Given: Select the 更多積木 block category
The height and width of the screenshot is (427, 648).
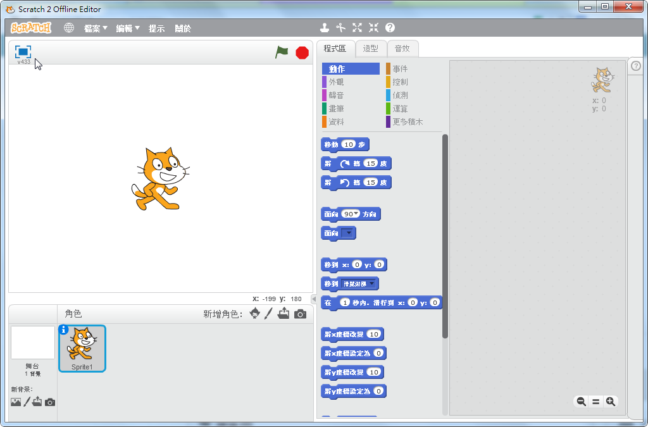Looking at the screenshot, I should (x=414, y=122).
